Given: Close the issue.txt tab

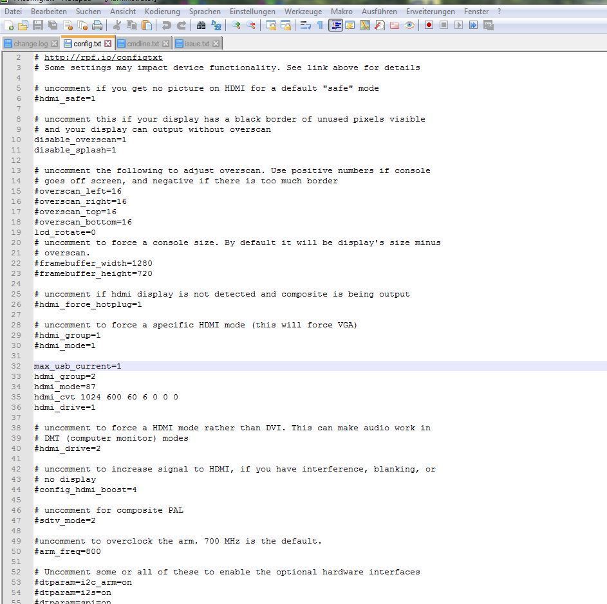Looking at the screenshot, I should 216,44.
